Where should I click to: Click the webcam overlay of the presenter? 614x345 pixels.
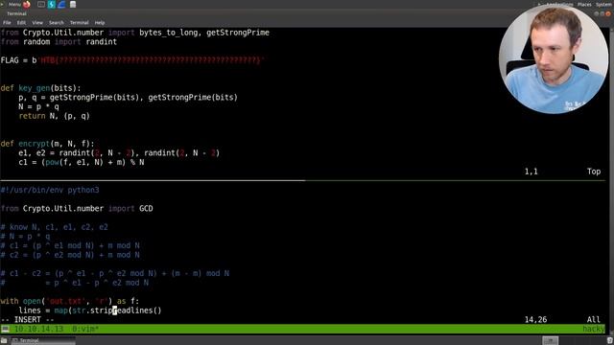tap(554, 59)
